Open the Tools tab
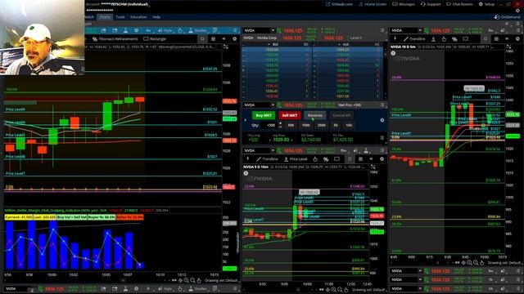This screenshot has height=294, width=524. click(120, 16)
